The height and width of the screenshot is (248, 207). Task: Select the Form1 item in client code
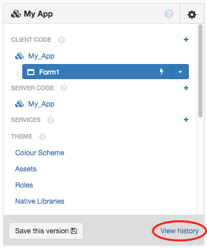[97, 72]
